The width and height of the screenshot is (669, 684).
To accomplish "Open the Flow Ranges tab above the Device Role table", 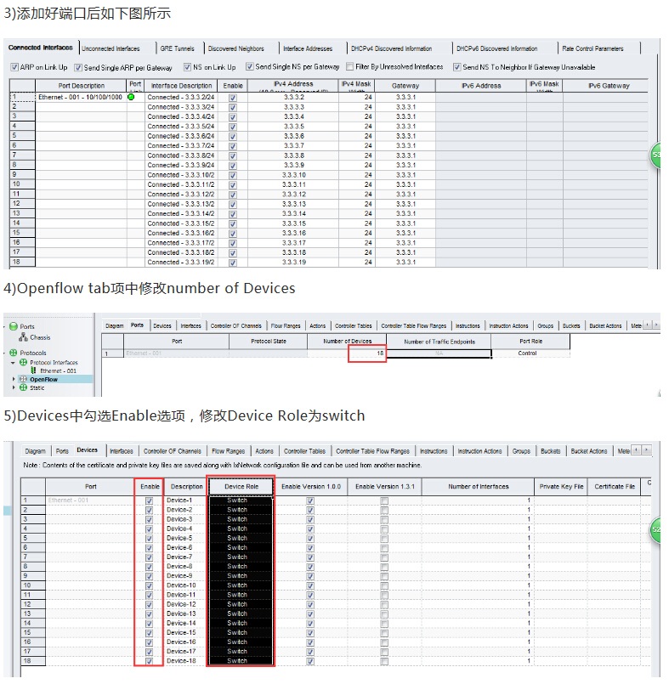I will 228,451.
